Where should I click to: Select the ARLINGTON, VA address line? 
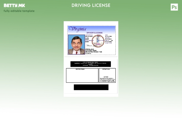pyautogui.click(x=94, y=52)
